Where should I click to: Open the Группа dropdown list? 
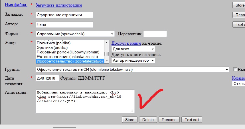click(x=132, y=69)
